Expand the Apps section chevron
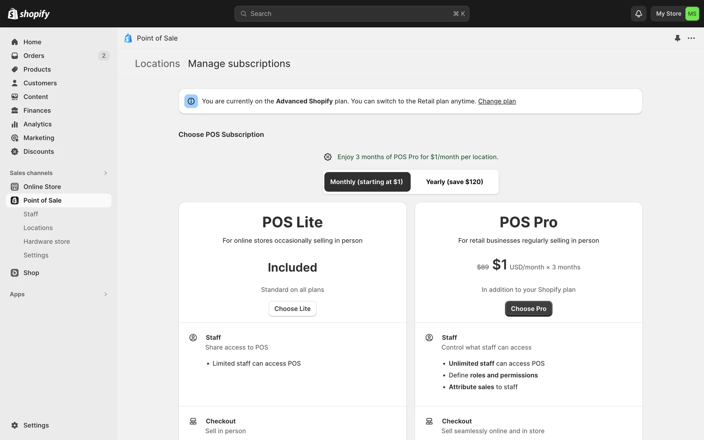 (x=106, y=294)
